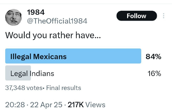Click the 84% poll result
The width and height of the screenshot is (172, 112).
(x=153, y=57)
